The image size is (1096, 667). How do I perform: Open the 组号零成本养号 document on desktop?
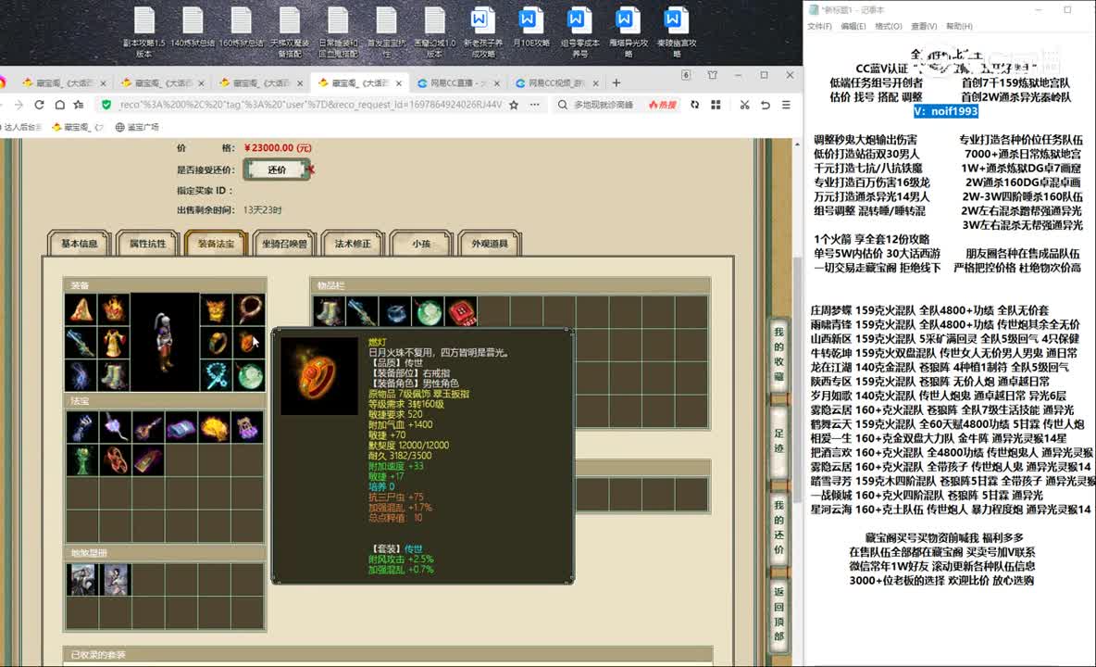(579, 31)
